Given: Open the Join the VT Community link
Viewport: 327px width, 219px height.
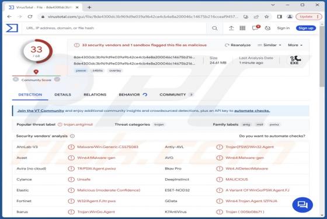Looking at the screenshot, I should [41, 111].
